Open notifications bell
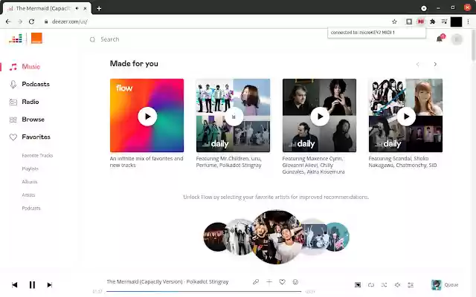Image resolution: width=476 pixels, height=297 pixels. [440, 39]
